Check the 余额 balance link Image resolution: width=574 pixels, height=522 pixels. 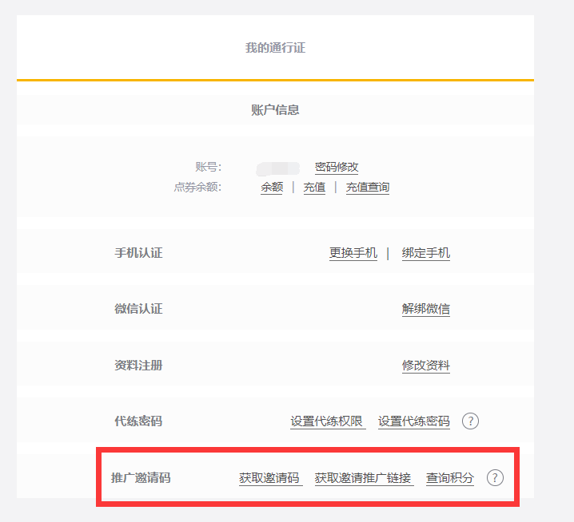(272, 187)
